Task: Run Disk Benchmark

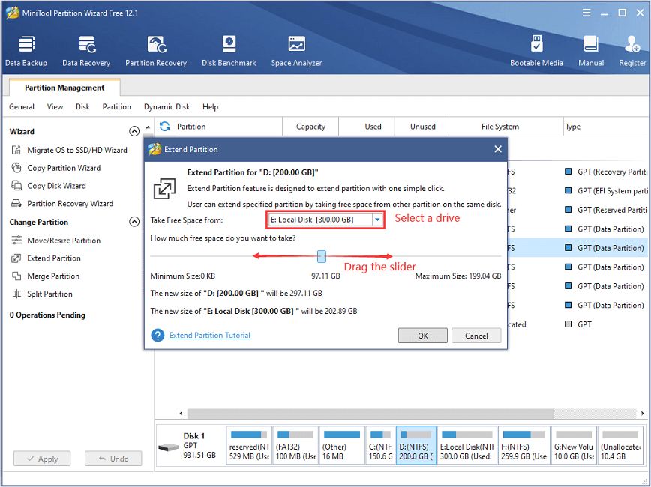Action: [x=229, y=52]
